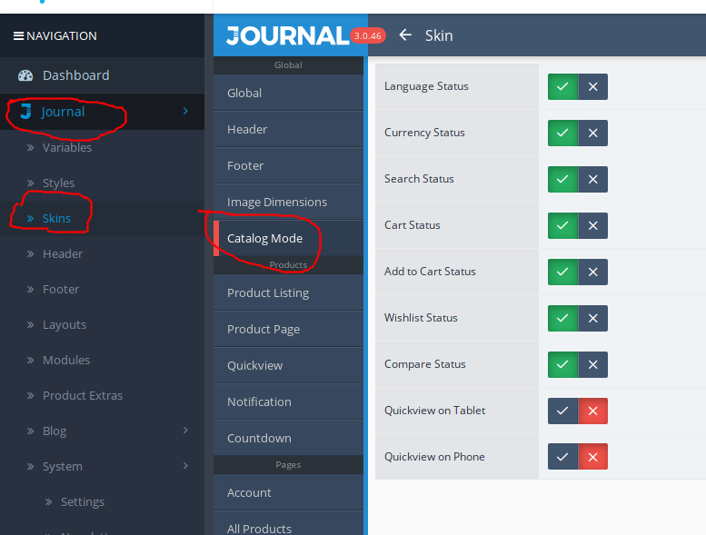Select Catalog Mode section
Viewport: 706px width, 535px height.
tap(288, 239)
